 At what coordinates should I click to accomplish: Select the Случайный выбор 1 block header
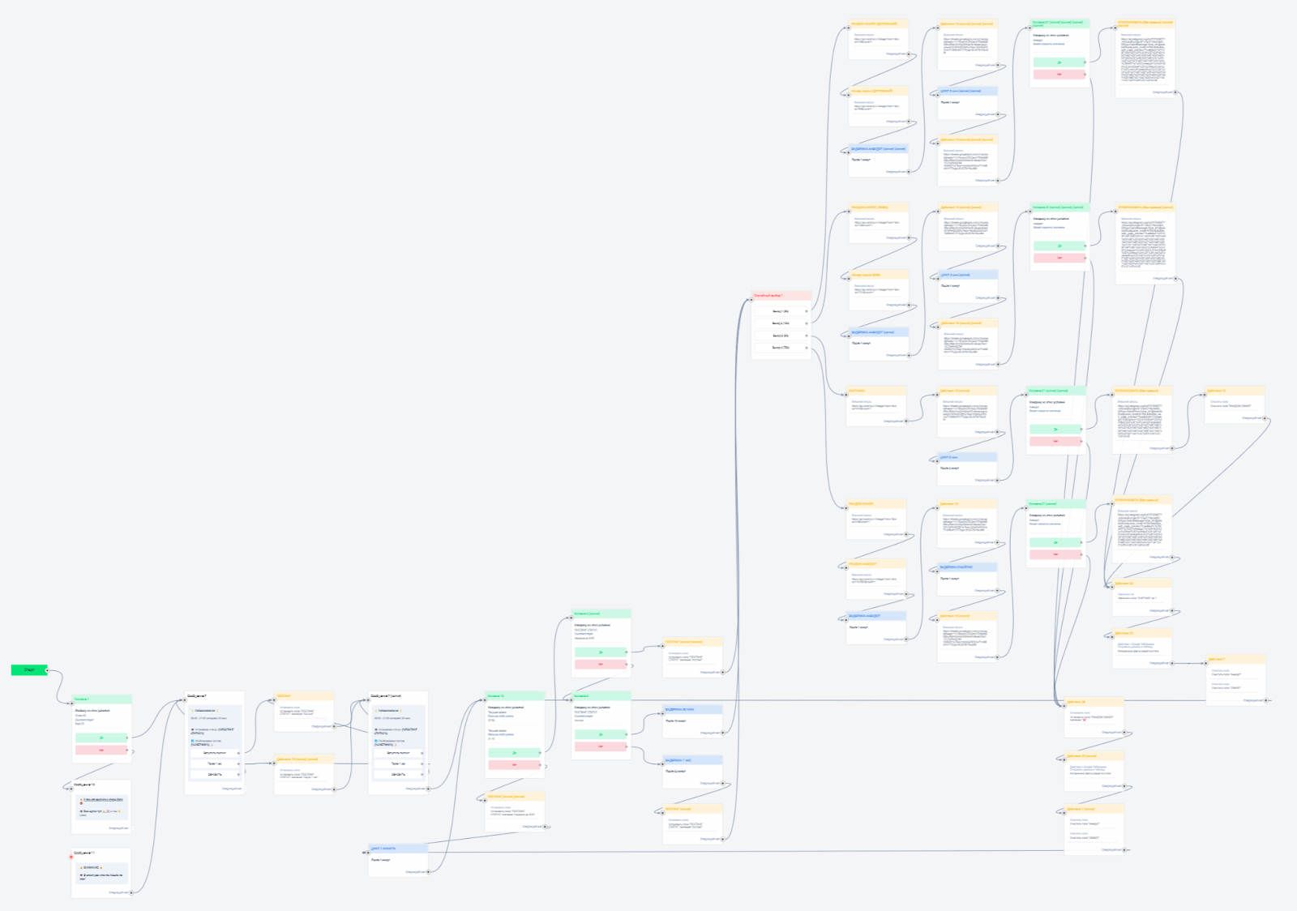pyautogui.click(x=781, y=296)
